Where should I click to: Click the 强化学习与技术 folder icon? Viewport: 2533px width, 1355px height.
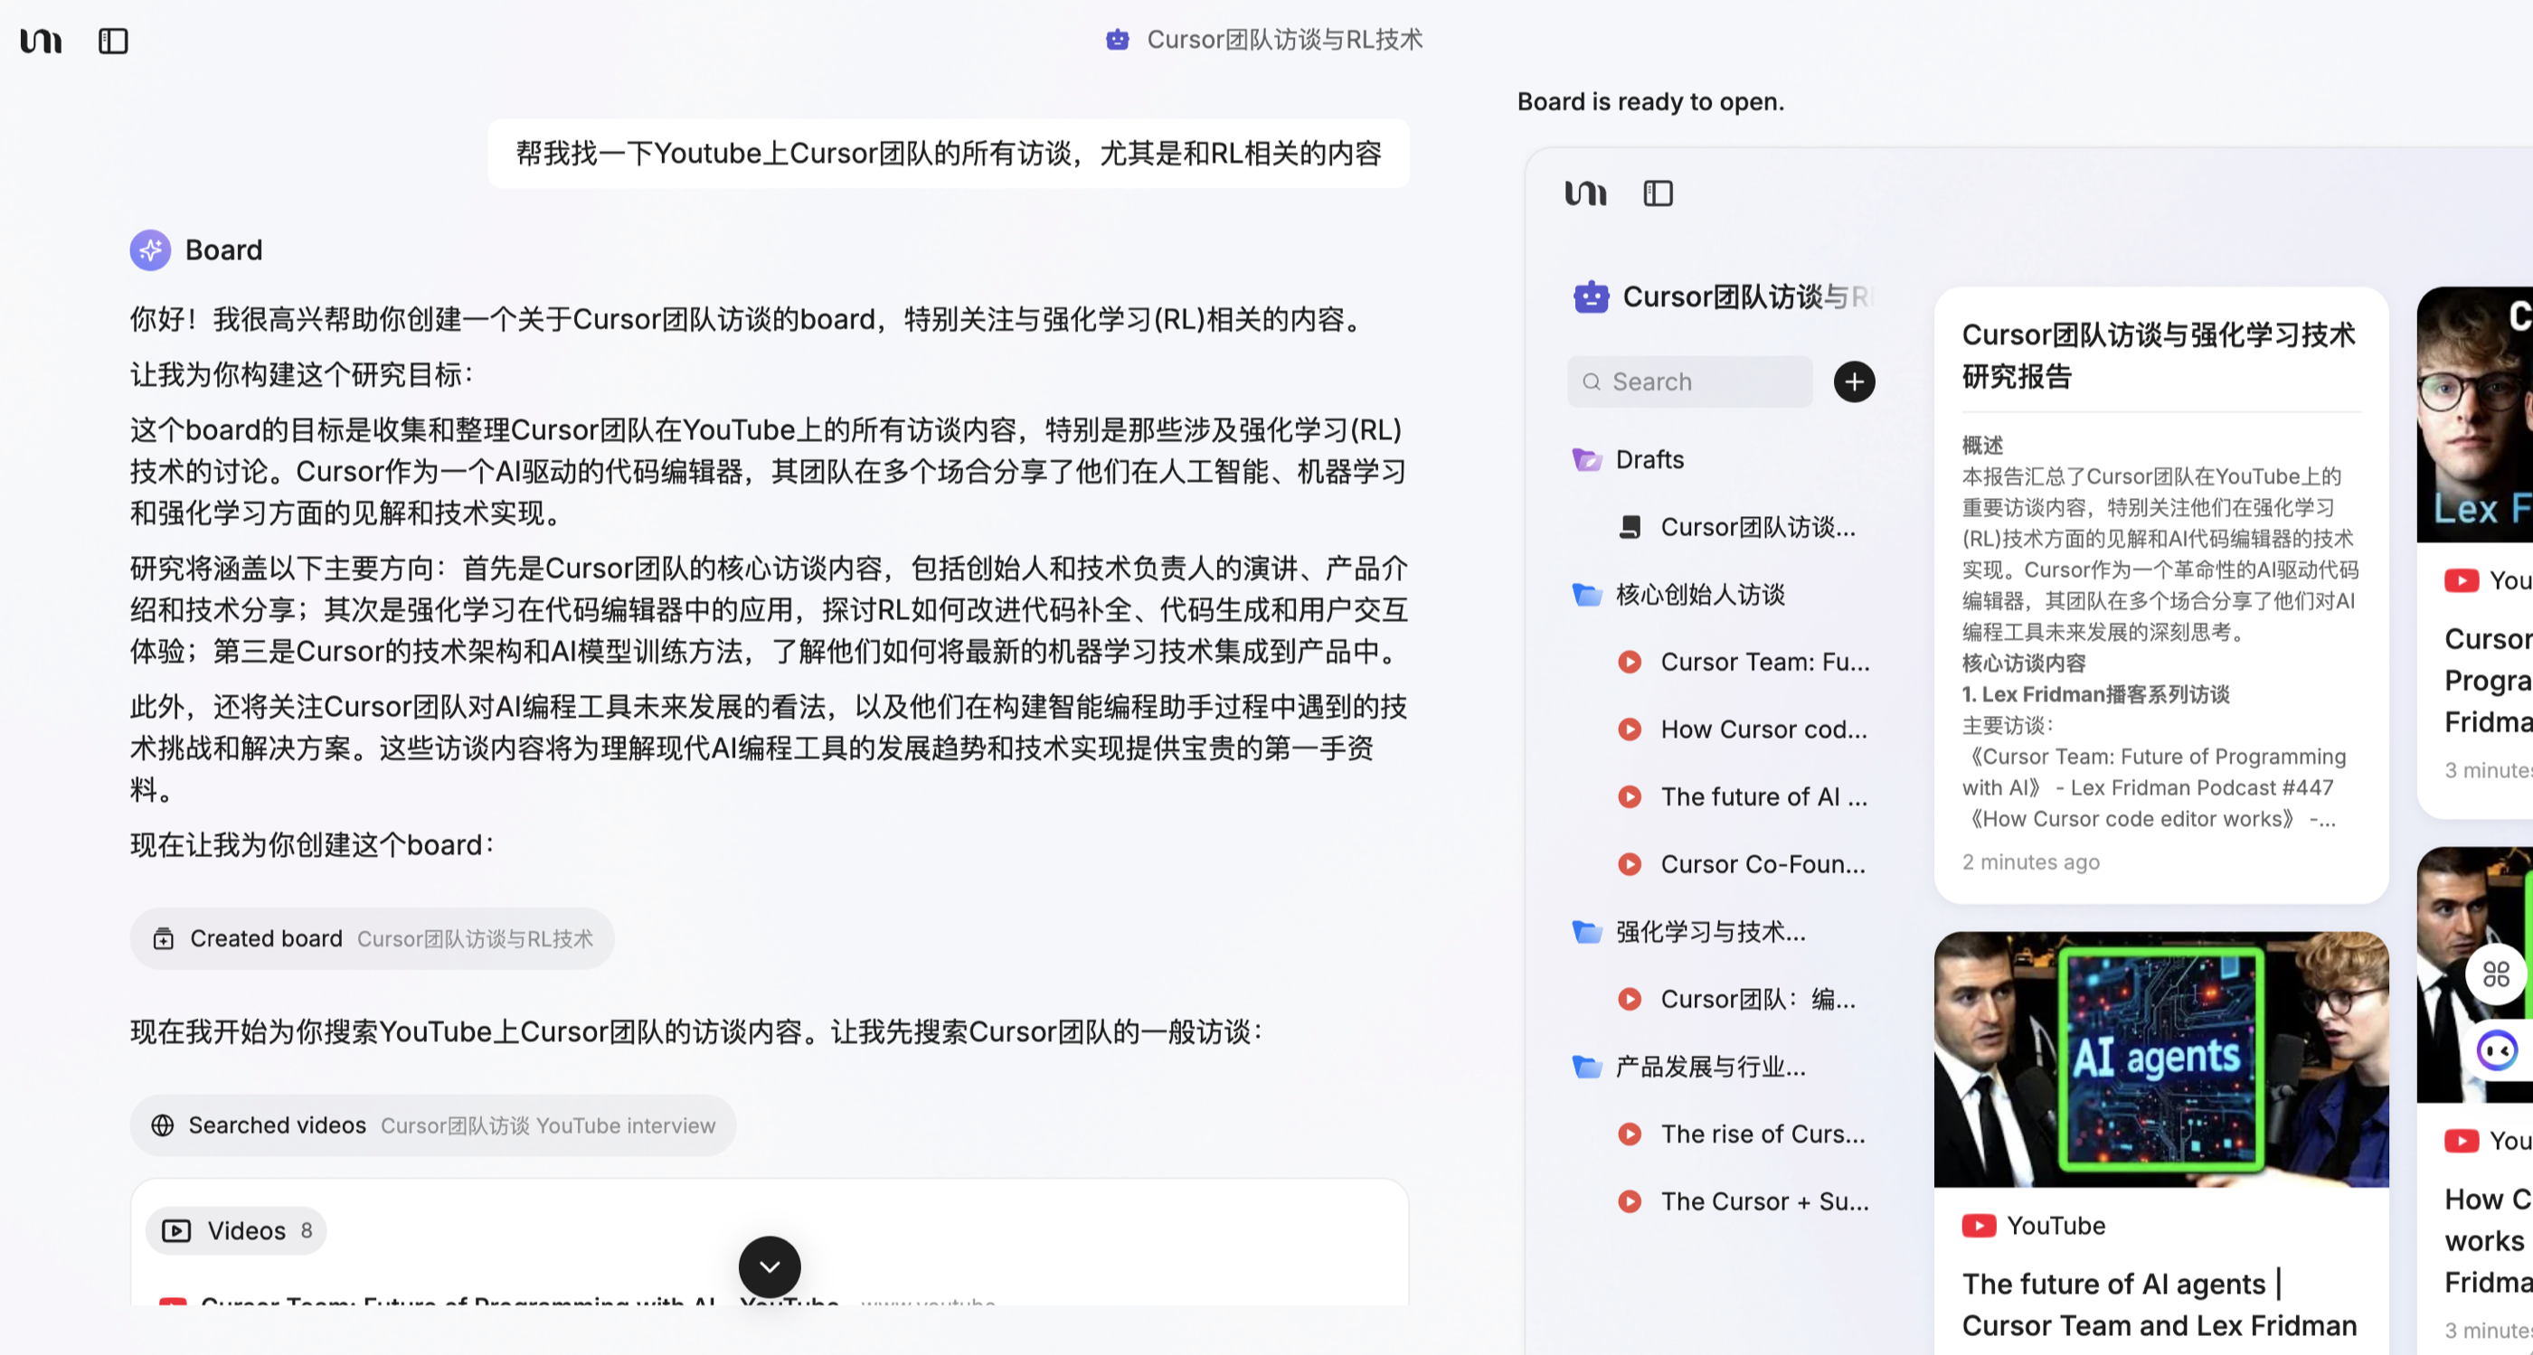pos(1586,931)
